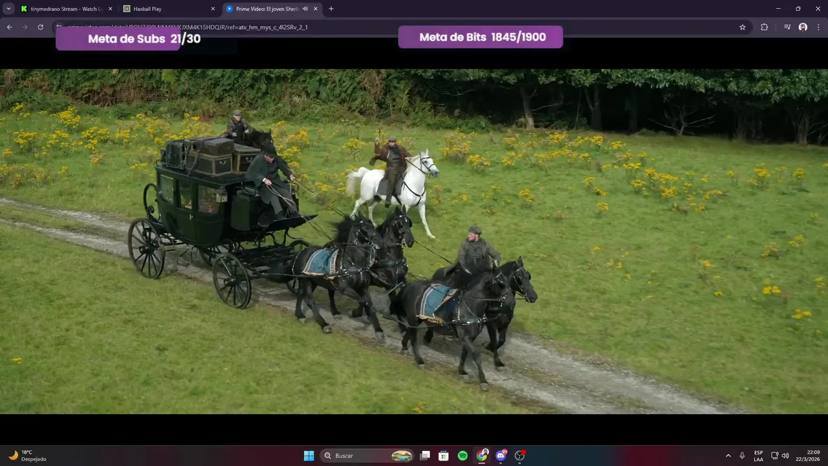Viewport: 828px width, 466px height.
Task: Open the Chrome profile avatar
Action: pos(803,27)
